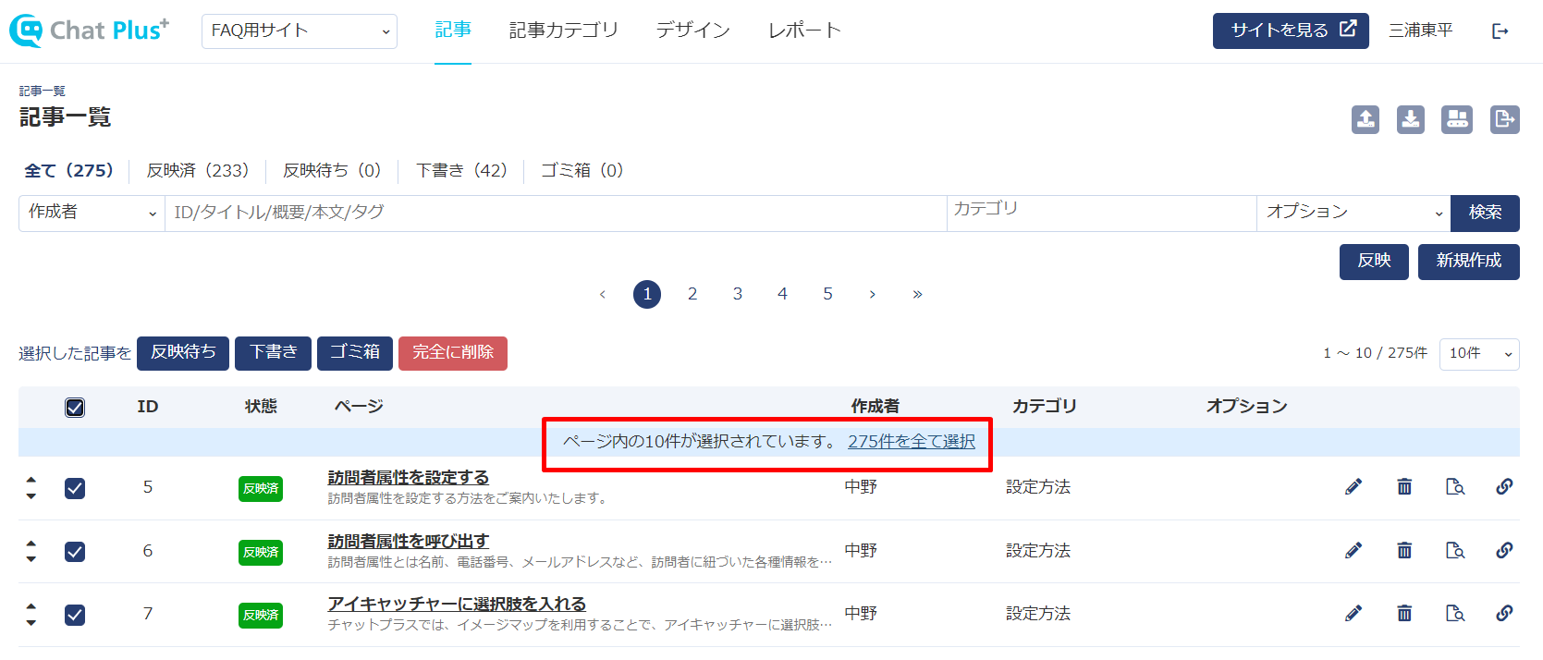Click the upload icon at top right
This screenshot has width=1543, height=660.
pyautogui.click(x=1365, y=119)
